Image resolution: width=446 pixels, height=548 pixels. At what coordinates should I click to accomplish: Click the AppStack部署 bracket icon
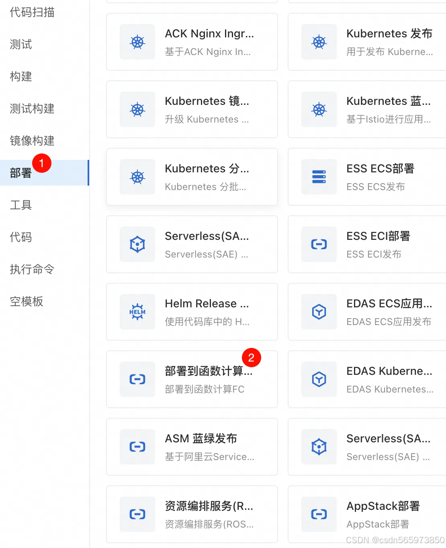pos(319,514)
